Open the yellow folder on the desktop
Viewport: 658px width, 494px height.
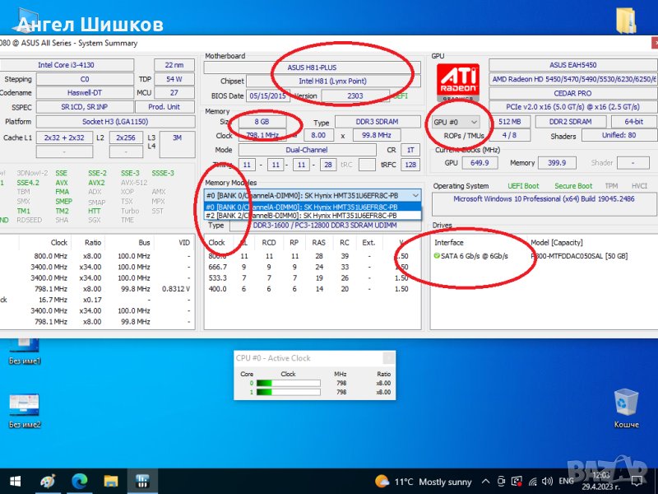click(x=626, y=19)
